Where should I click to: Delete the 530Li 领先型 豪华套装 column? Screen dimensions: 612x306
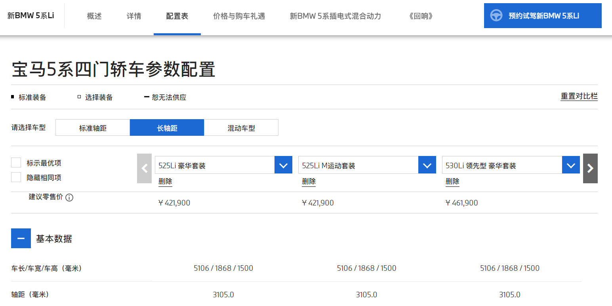(x=452, y=181)
